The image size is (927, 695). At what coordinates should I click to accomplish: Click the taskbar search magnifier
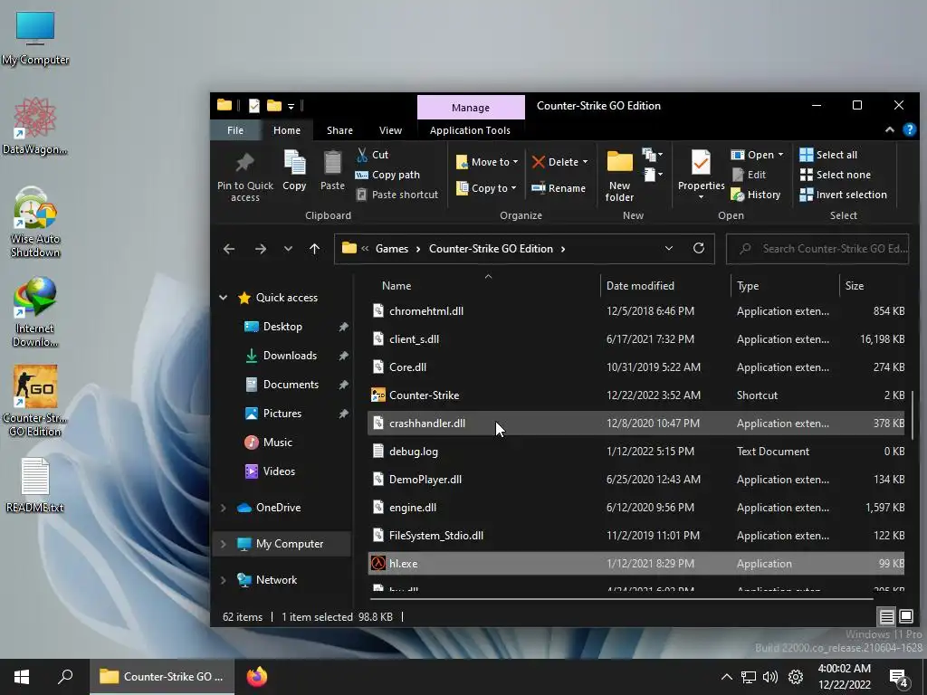pyautogui.click(x=65, y=677)
